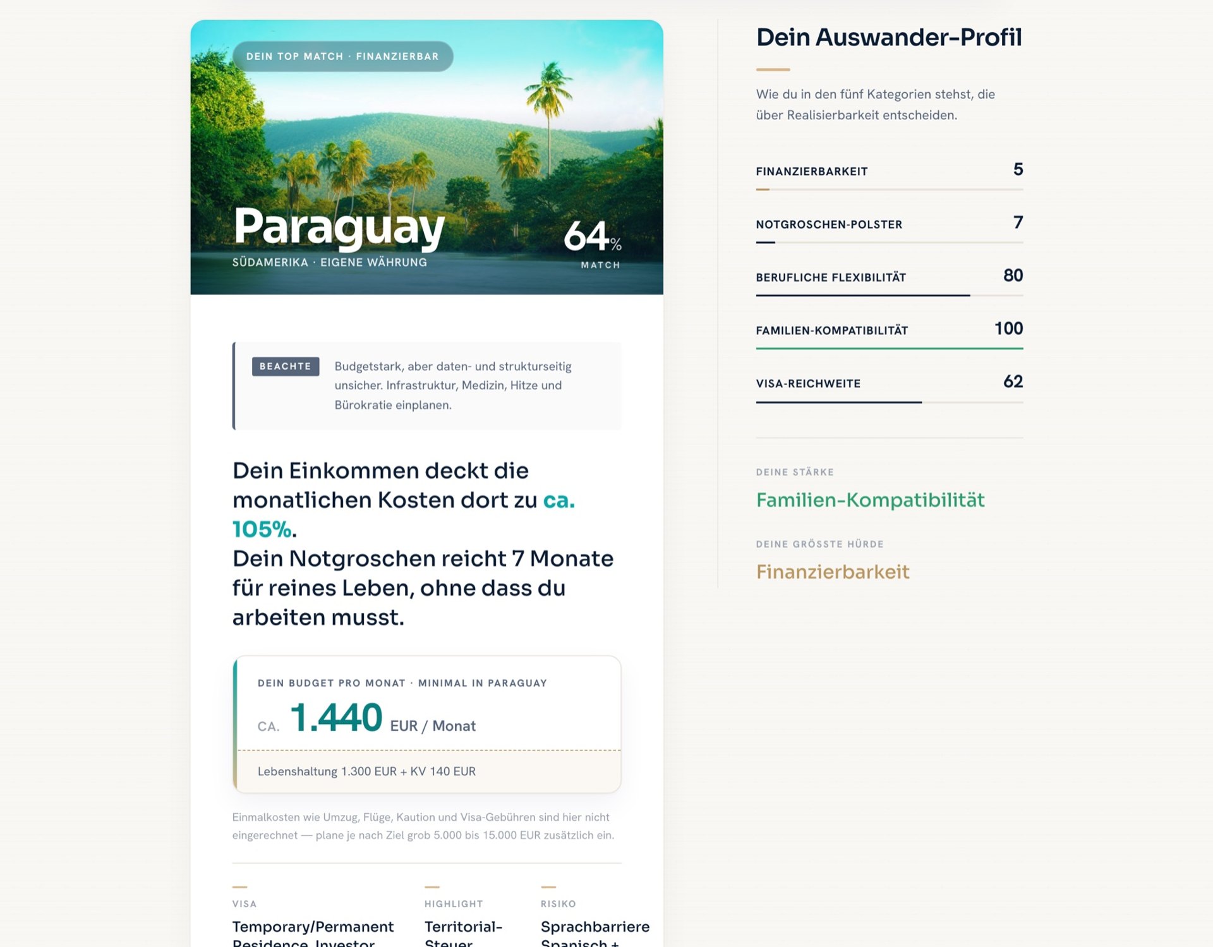
Task: Click 'Lebenshaltung 1.300 EUR + KV 140 EUR'
Action: tap(366, 771)
